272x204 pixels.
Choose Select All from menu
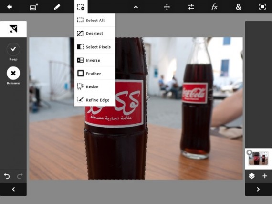coord(95,20)
